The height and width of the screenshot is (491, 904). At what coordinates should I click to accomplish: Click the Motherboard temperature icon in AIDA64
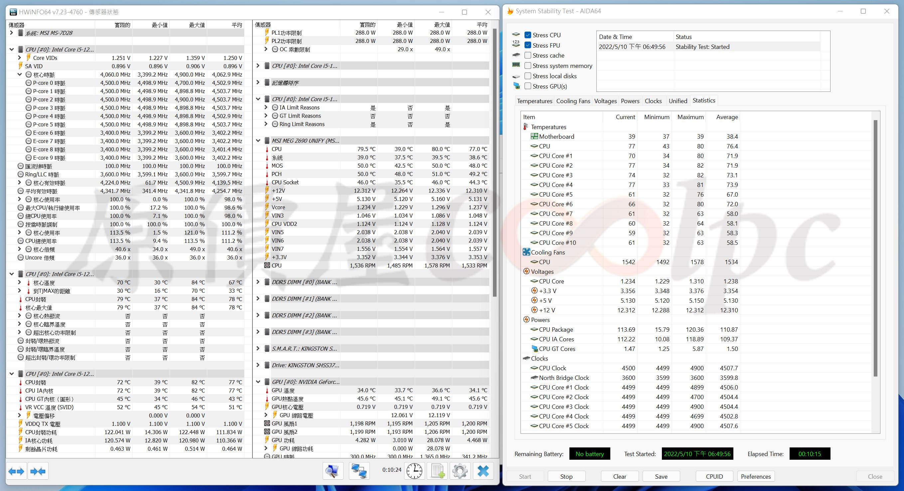coord(534,136)
